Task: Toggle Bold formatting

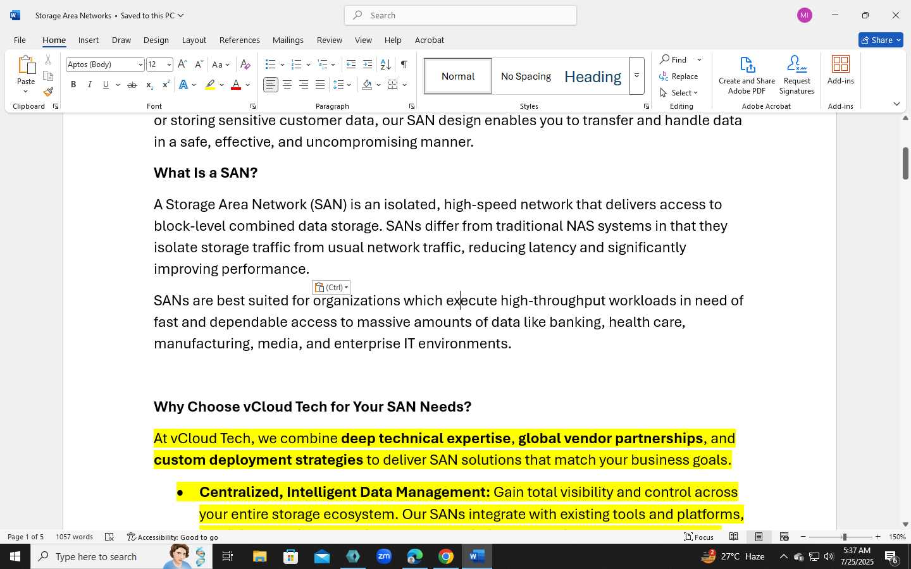Action: [x=73, y=85]
